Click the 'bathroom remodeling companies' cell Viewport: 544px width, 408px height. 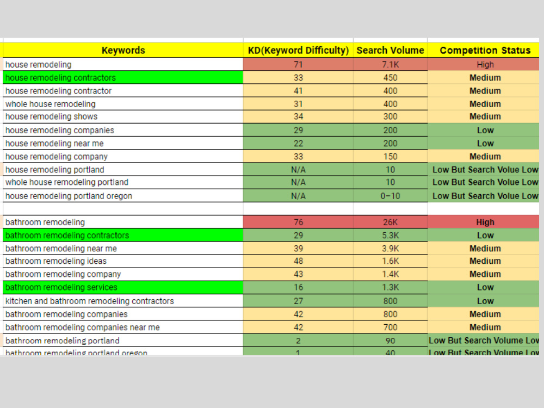(x=123, y=314)
